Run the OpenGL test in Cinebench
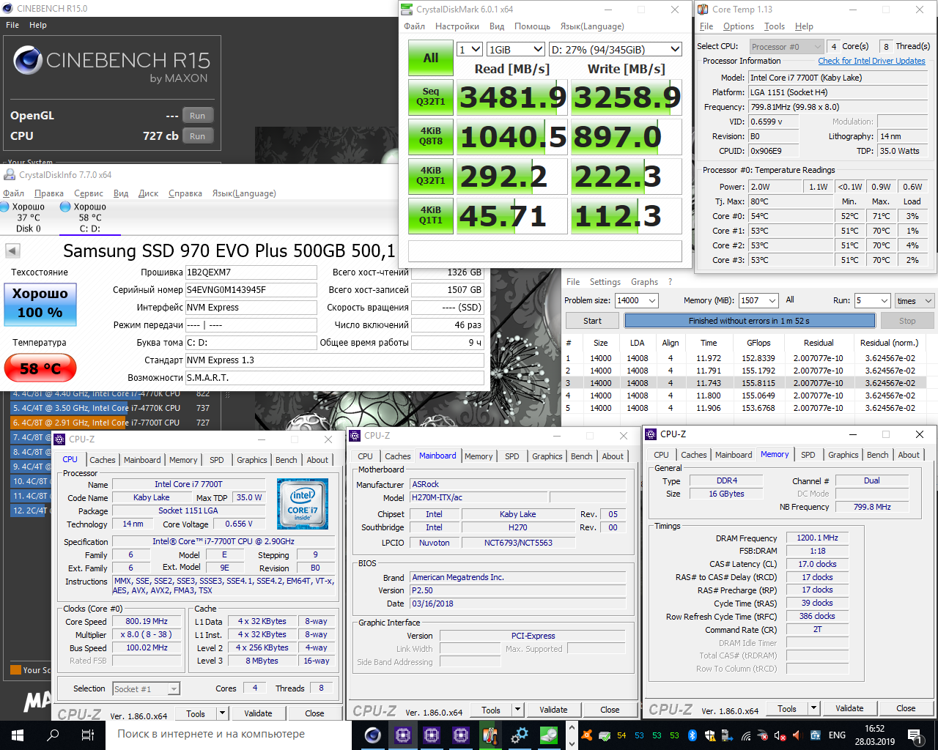Image resolution: width=938 pixels, height=750 pixels. 198,116
